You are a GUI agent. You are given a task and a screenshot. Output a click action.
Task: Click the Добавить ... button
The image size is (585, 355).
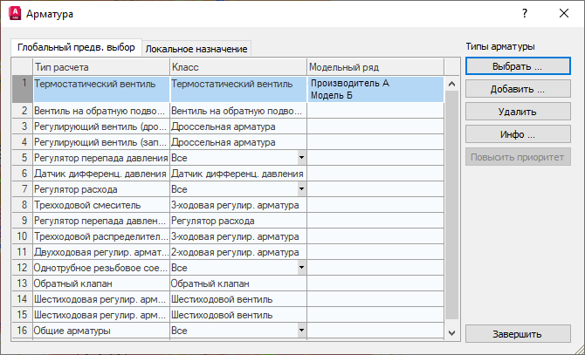coord(518,89)
